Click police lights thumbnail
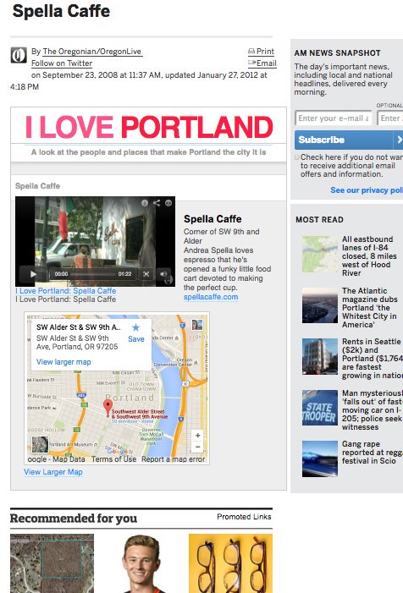The width and height of the screenshot is (403, 593). click(320, 458)
